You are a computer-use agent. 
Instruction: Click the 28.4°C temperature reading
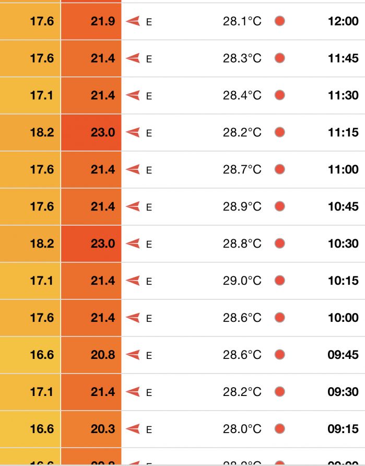[x=242, y=96]
